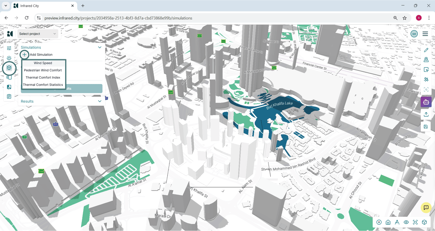Toggle visibility with the eye icon
This screenshot has width=435, height=231.
tap(406, 222)
